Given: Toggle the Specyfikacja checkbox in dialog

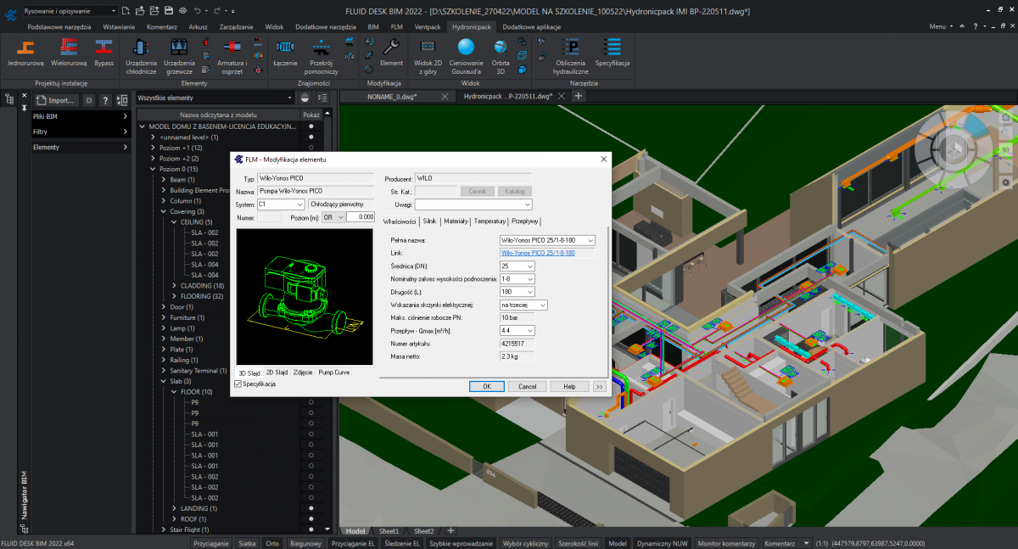Looking at the screenshot, I should pos(238,384).
